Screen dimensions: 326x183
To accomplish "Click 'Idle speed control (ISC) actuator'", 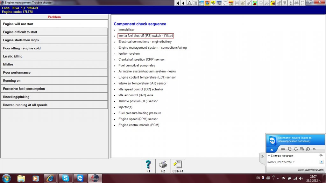I will click(140, 89).
